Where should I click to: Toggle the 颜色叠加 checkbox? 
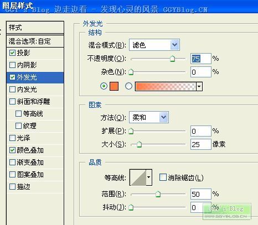[12, 150]
